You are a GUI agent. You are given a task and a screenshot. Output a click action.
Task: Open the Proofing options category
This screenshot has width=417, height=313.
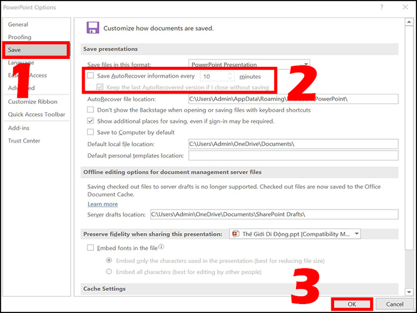coord(20,37)
